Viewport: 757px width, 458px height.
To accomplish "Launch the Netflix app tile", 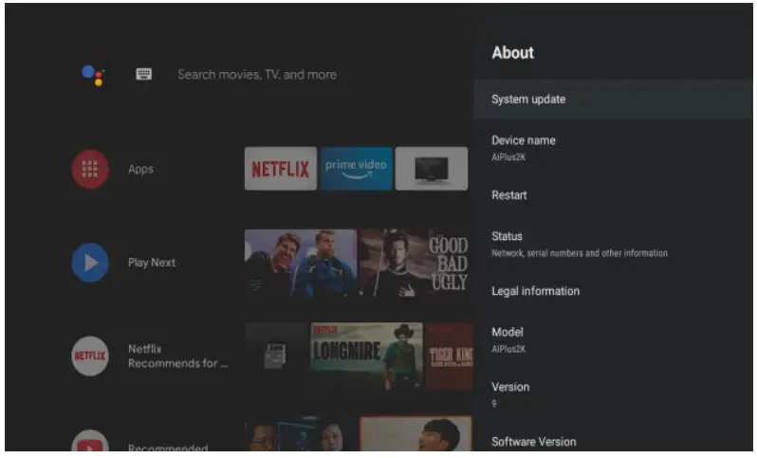I will click(x=281, y=169).
